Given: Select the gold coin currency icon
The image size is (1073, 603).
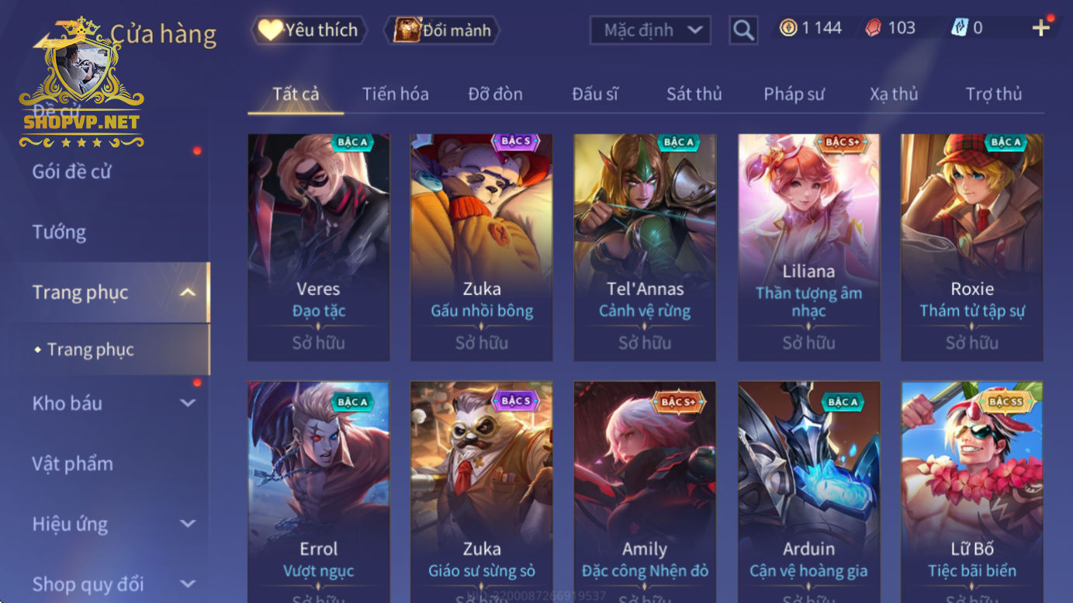Looking at the screenshot, I should point(788,28).
